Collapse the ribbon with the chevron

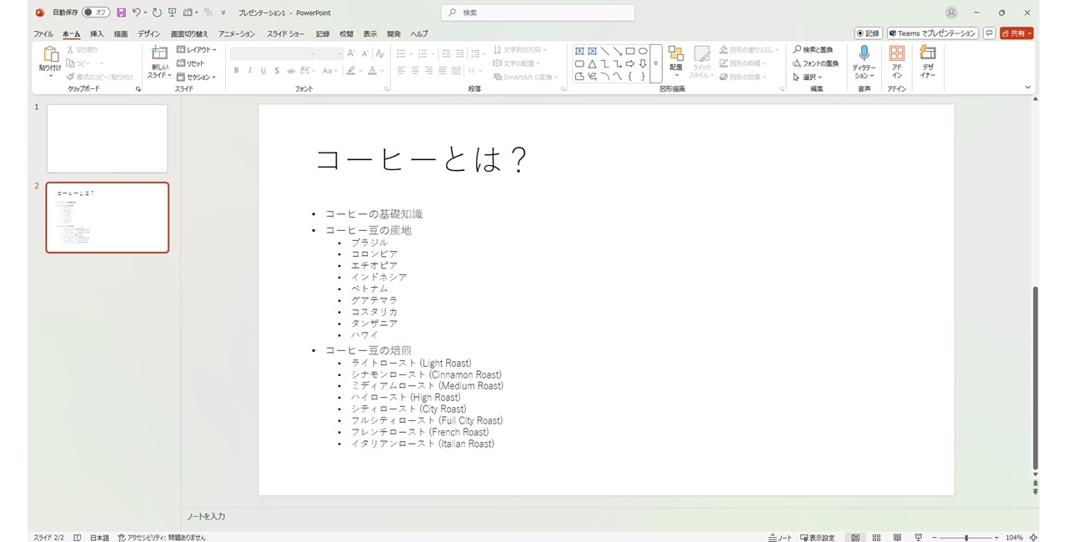1028,87
